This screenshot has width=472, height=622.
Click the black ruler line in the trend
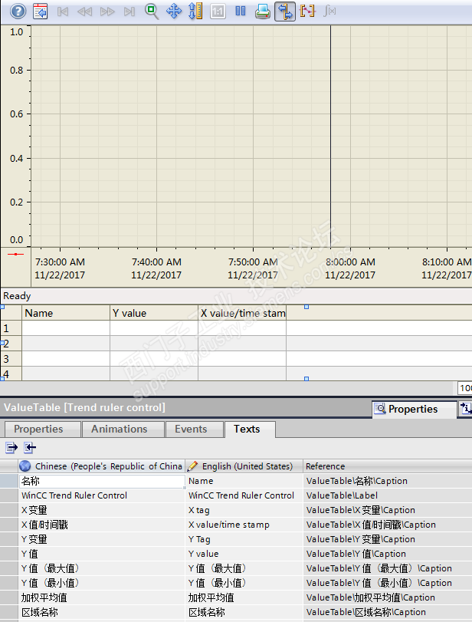coord(330,137)
